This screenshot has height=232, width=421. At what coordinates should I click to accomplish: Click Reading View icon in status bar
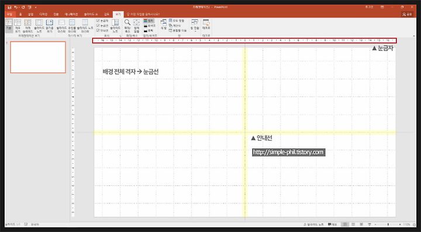pyautogui.click(x=361, y=224)
